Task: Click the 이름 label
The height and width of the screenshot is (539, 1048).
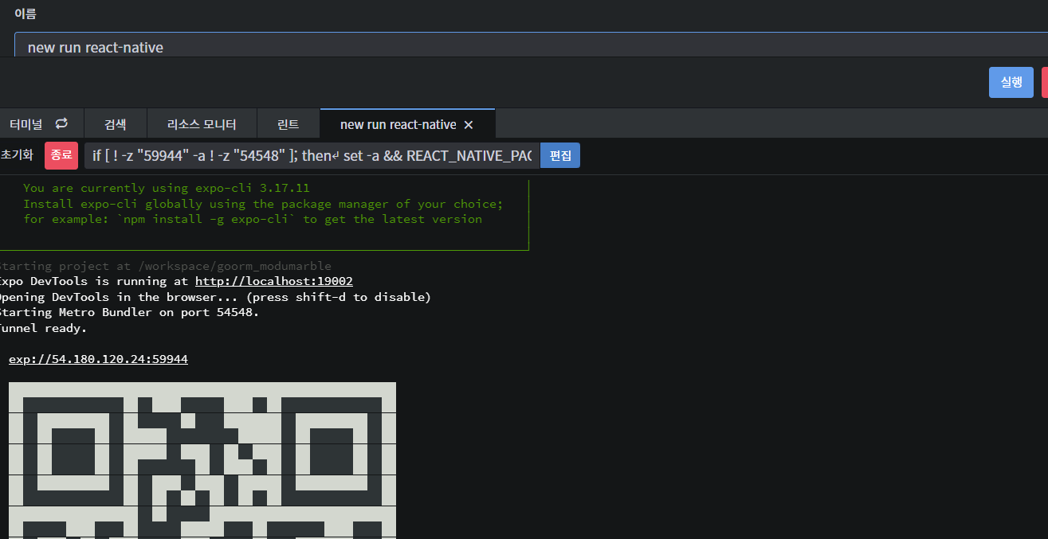Action: [x=26, y=14]
